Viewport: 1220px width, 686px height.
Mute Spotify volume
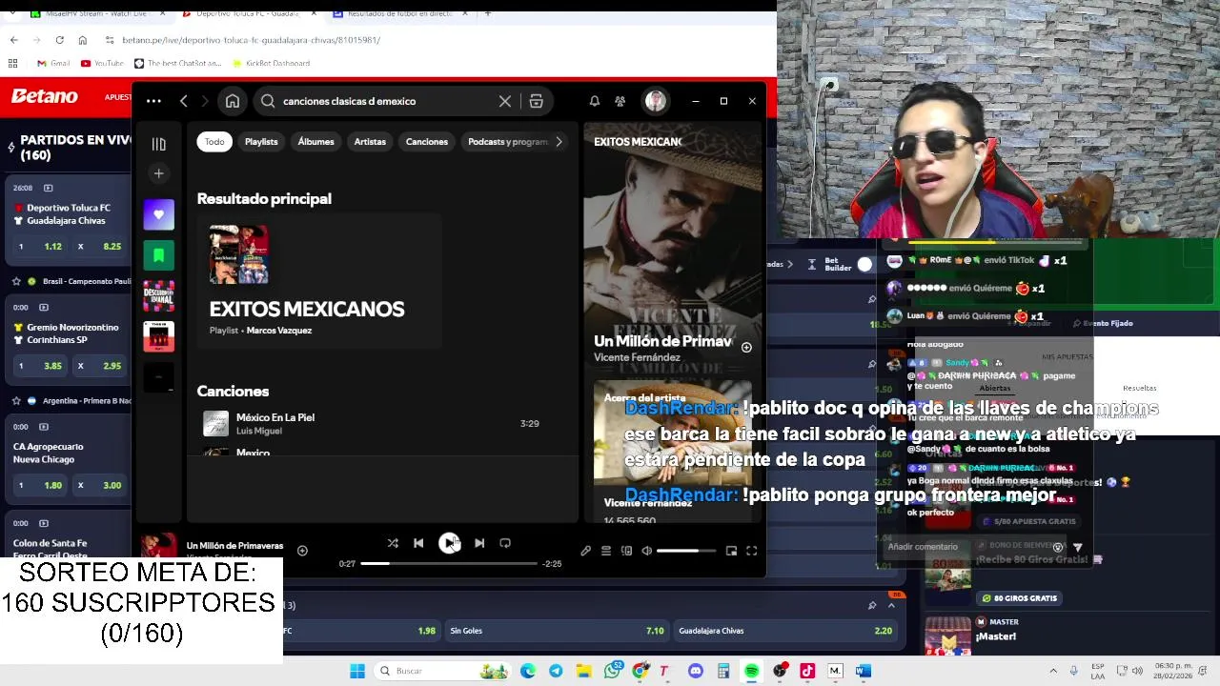click(x=646, y=551)
